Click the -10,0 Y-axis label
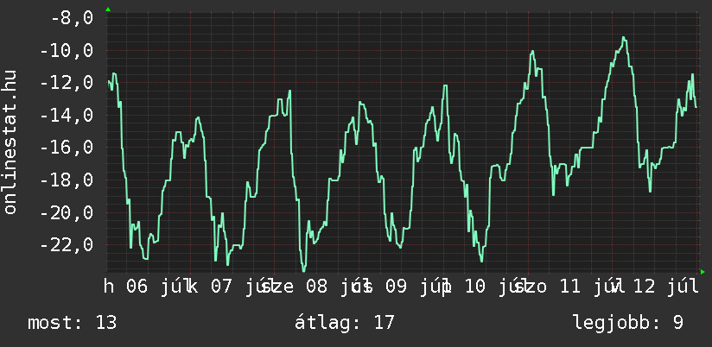The height and width of the screenshot is (347, 712). pyautogui.click(x=67, y=51)
